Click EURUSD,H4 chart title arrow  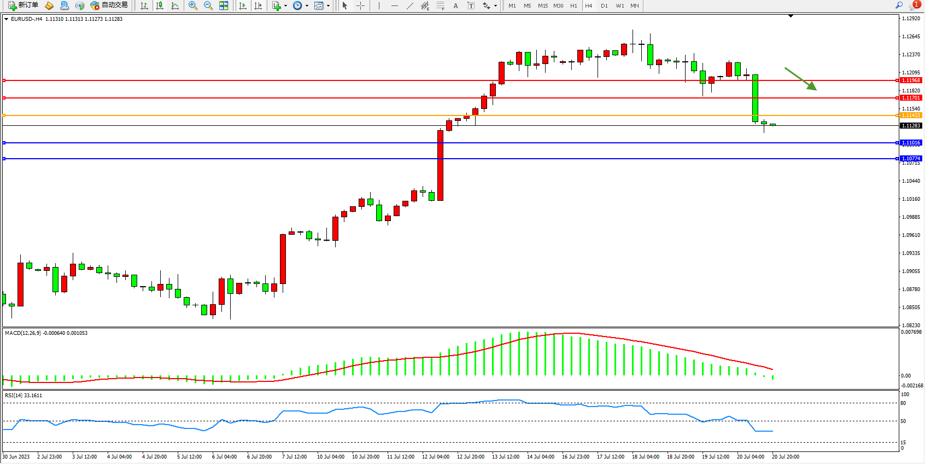point(6,19)
